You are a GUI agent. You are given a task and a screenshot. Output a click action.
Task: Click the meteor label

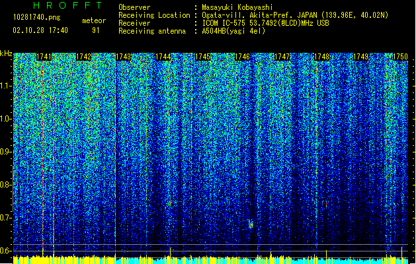click(x=94, y=20)
